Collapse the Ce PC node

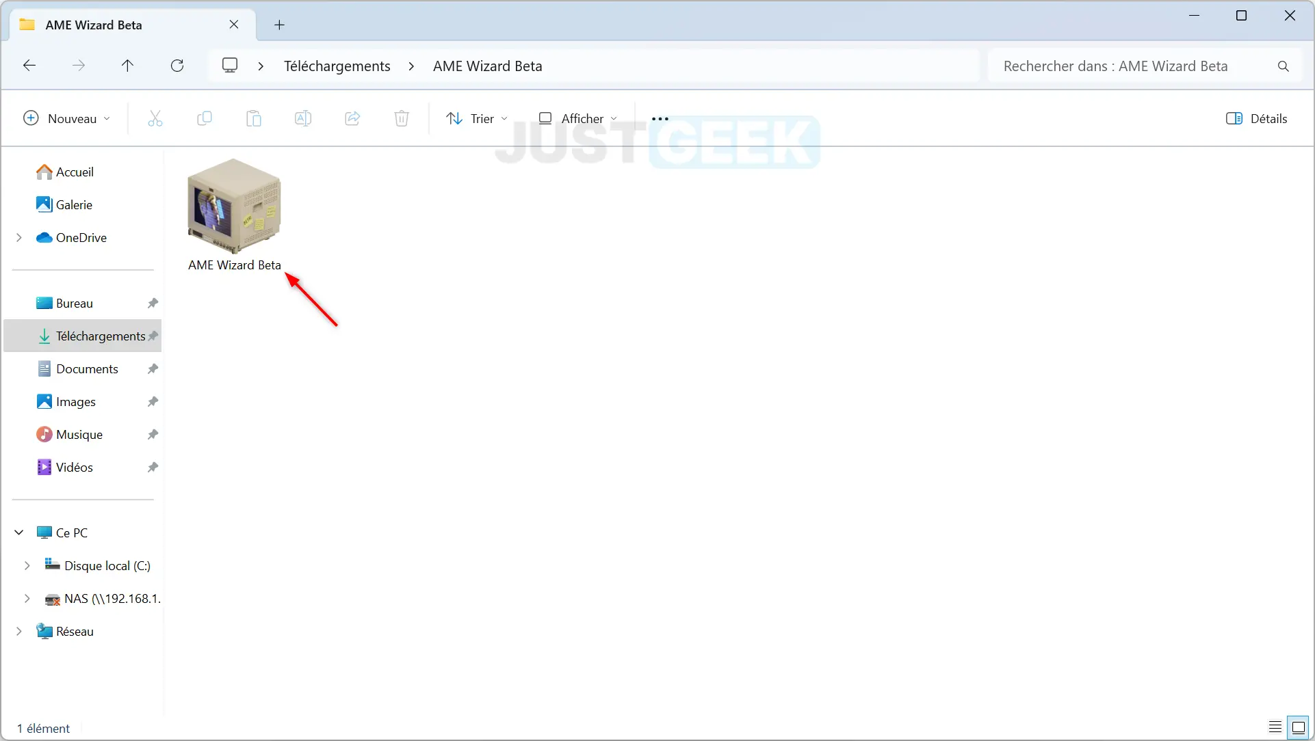click(x=19, y=533)
